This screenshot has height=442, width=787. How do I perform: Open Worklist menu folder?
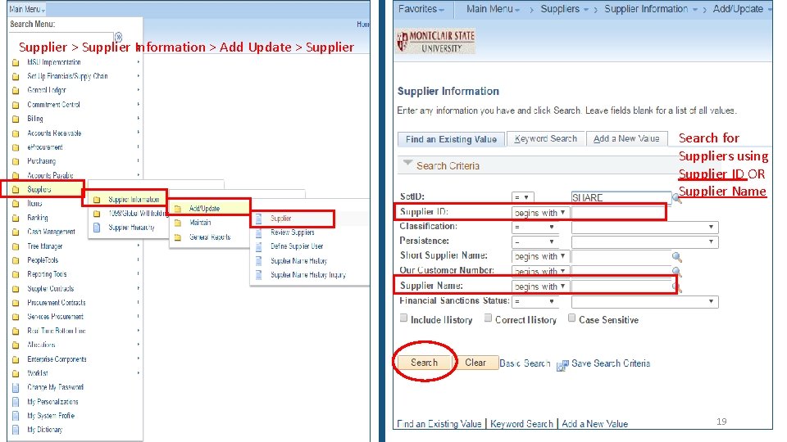tap(38, 373)
